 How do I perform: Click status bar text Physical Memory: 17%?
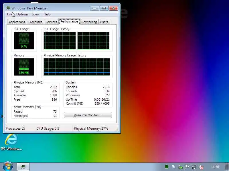point(91,129)
